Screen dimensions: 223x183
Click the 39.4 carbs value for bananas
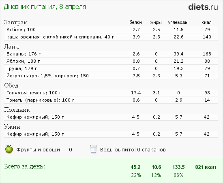[178, 54]
